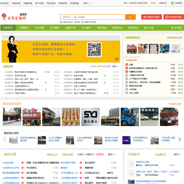Click the gray post-one-free edit icon tile

coord(175,49)
